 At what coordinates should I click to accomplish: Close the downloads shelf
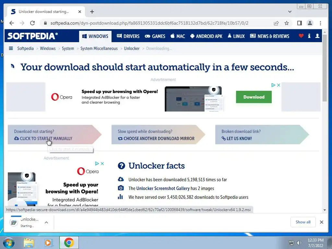click(321, 222)
